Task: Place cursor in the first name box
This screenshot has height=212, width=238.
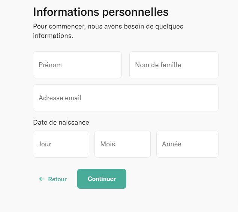Action: coord(77,65)
